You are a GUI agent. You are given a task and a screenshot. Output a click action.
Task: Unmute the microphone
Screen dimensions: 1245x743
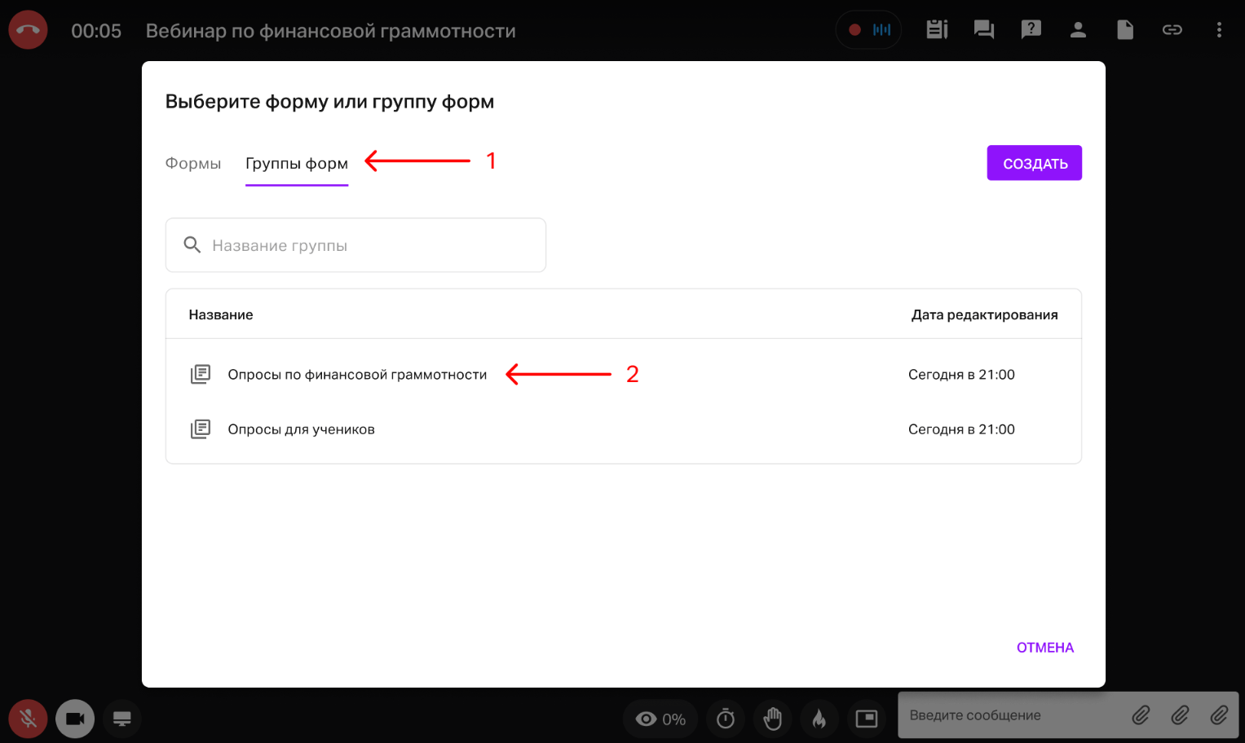click(x=28, y=719)
